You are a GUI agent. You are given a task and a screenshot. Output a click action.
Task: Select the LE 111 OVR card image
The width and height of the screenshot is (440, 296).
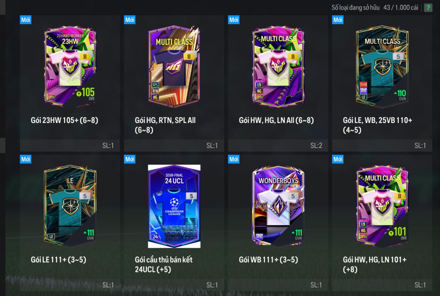pos(70,206)
